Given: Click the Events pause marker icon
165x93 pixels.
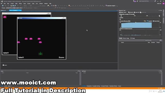Looking at the screenshot, I should pos(120,19).
